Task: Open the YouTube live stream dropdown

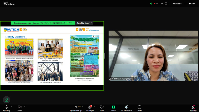Action: pos(177,4)
